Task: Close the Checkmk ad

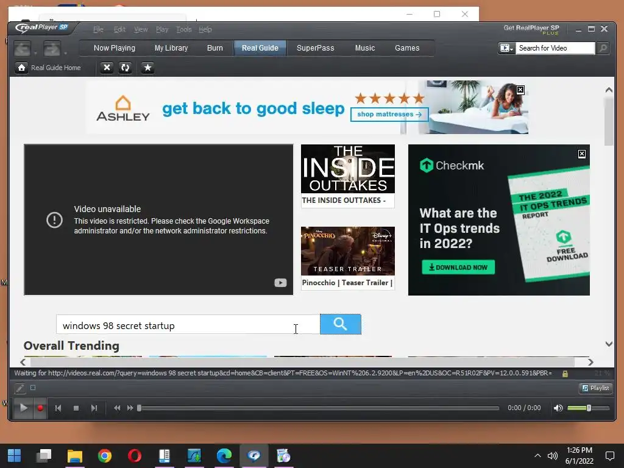Action: pyautogui.click(x=582, y=154)
